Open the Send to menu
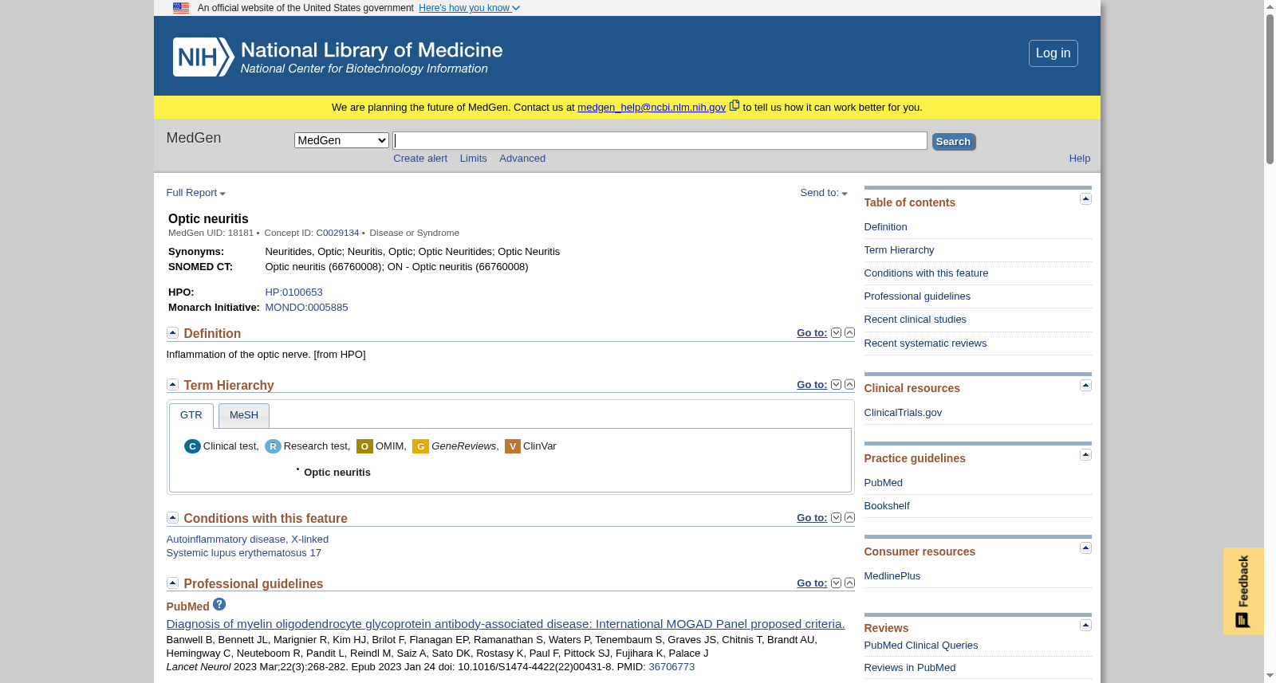This screenshot has width=1276, height=683. click(x=824, y=193)
